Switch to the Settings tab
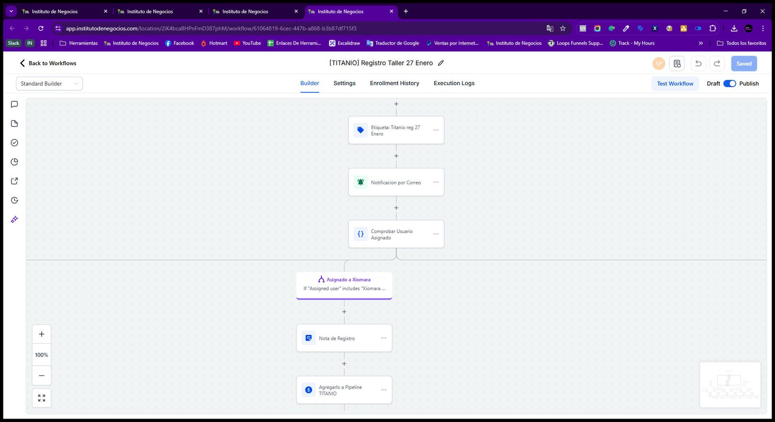The height and width of the screenshot is (422, 775). point(344,83)
